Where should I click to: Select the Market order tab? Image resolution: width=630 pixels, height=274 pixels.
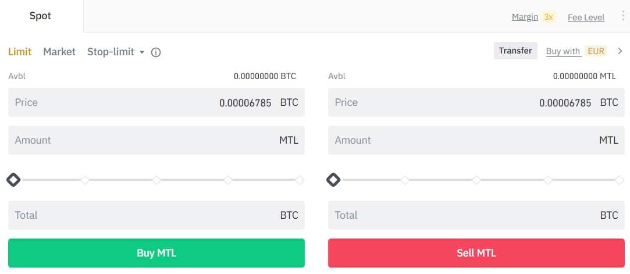pos(59,52)
